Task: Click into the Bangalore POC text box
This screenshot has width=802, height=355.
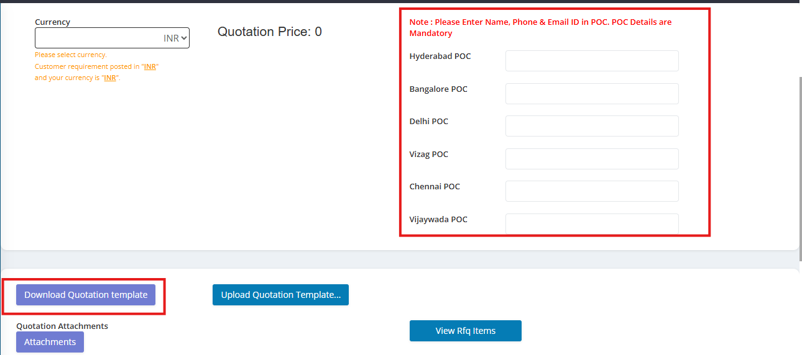Action: click(591, 94)
